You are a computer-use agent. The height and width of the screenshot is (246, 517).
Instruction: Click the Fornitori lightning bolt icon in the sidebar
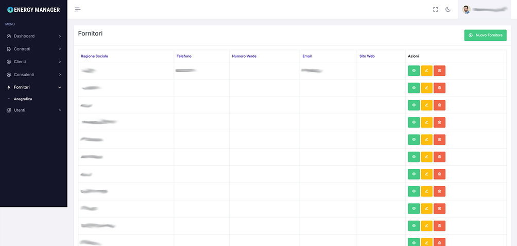(9, 87)
